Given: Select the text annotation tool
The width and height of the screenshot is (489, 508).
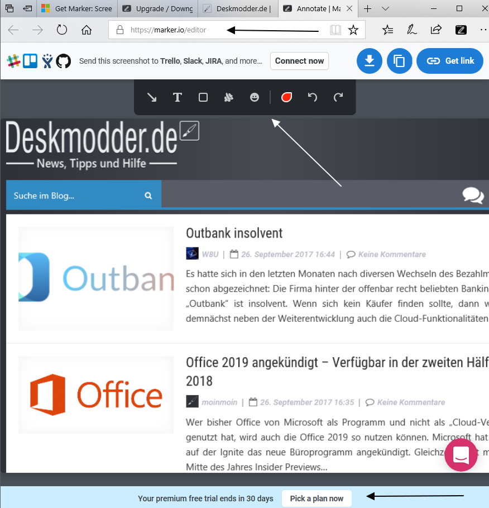Looking at the screenshot, I should click(178, 97).
